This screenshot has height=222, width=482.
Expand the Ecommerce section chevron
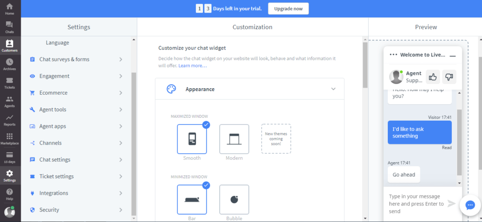coord(121,93)
